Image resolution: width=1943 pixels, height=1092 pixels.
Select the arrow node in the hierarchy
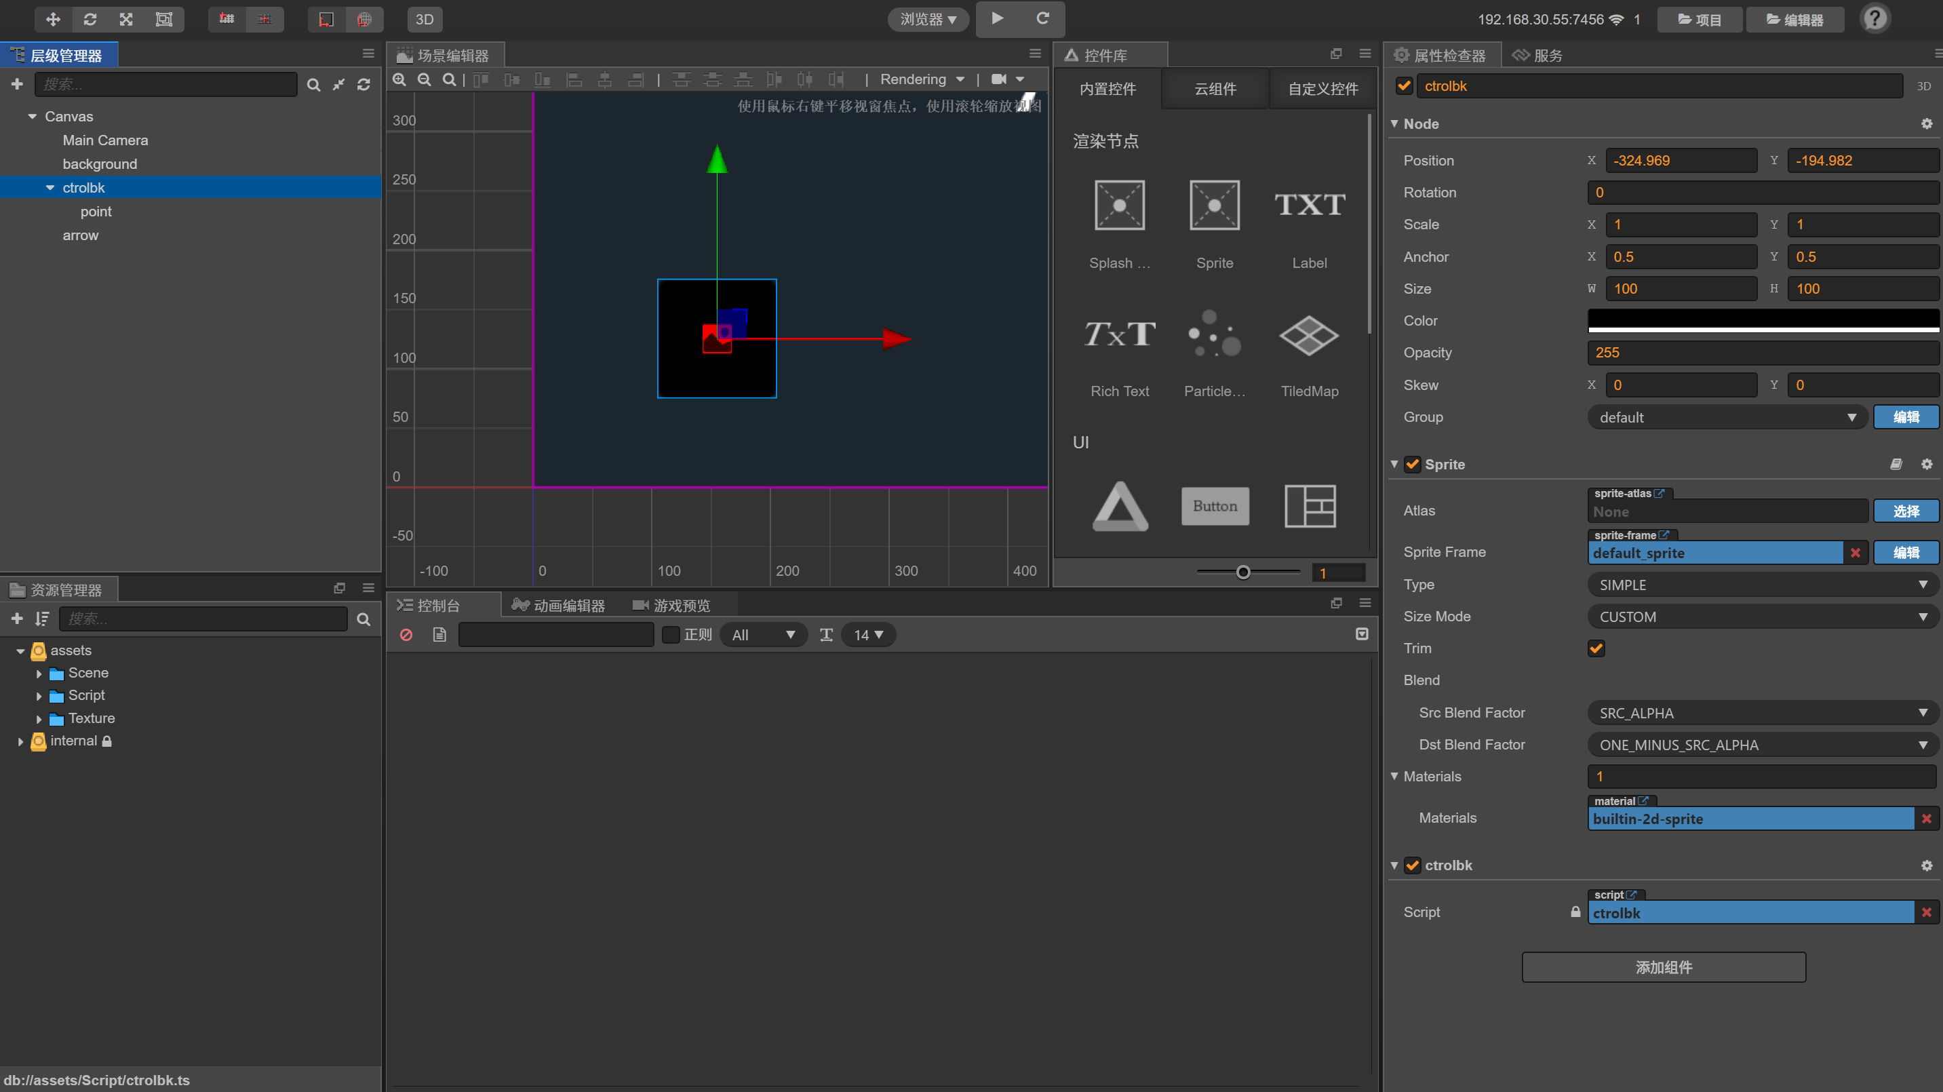point(80,235)
